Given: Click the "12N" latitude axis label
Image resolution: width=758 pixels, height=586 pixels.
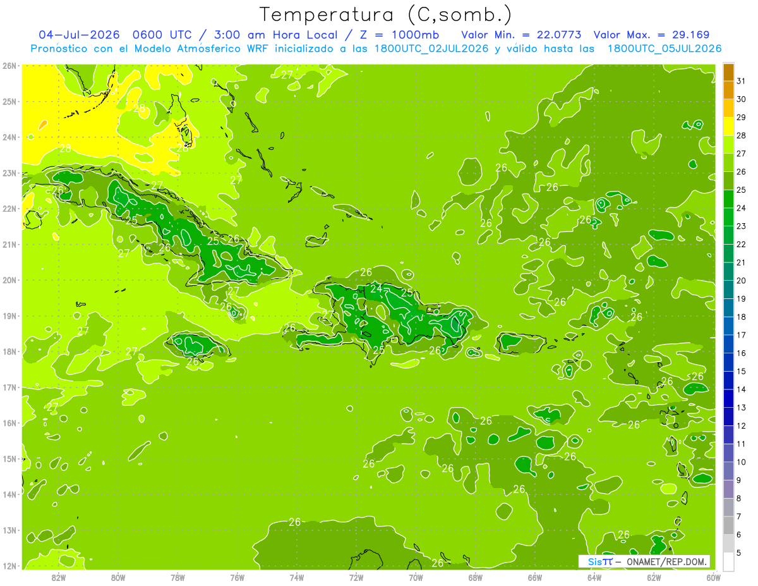Looking at the screenshot, I should click(x=9, y=566).
